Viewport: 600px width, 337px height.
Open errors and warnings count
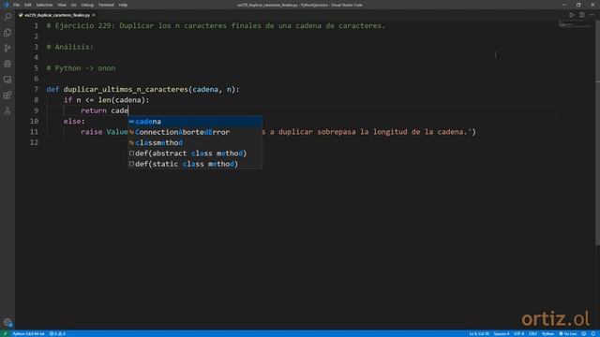(57, 334)
